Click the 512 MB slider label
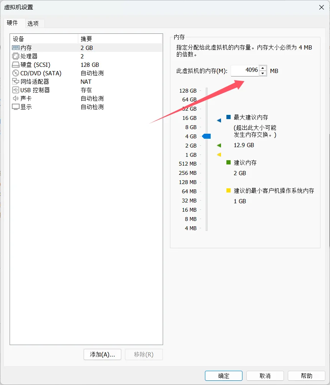 tap(188, 164)
